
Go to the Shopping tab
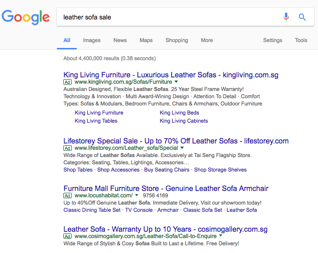pyautogui.click(x=177, y=40)
